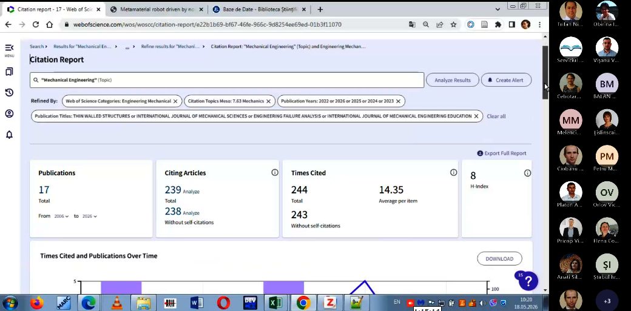Close the Baze de Date tab

[304, 9]
